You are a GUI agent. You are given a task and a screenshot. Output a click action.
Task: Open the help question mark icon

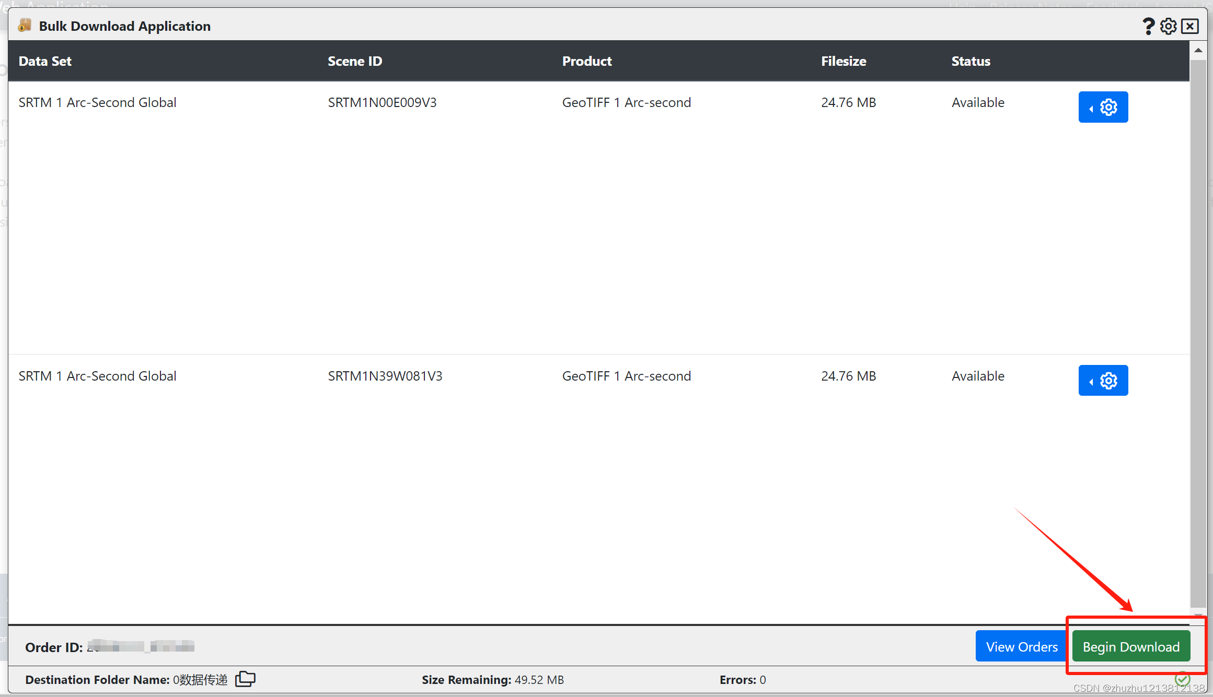[1148, 26]
